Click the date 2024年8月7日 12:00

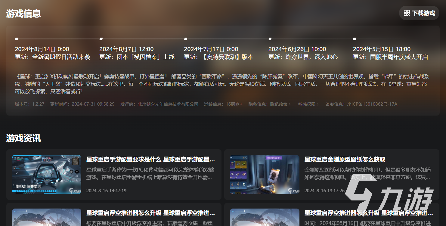[126, 49]
